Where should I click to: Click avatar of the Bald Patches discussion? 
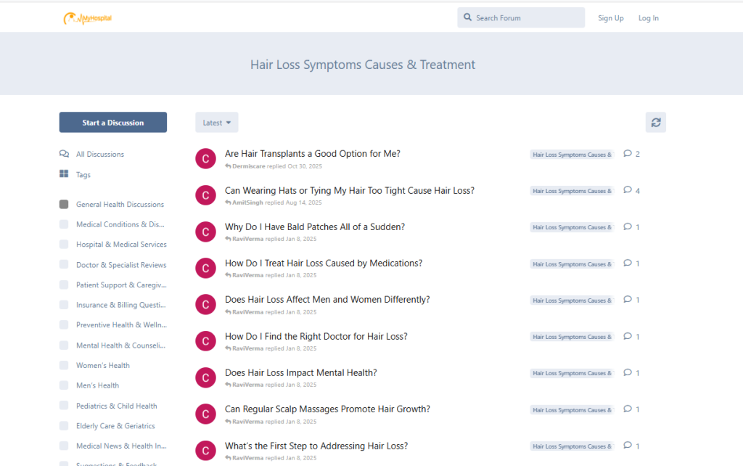click(205, 232)
